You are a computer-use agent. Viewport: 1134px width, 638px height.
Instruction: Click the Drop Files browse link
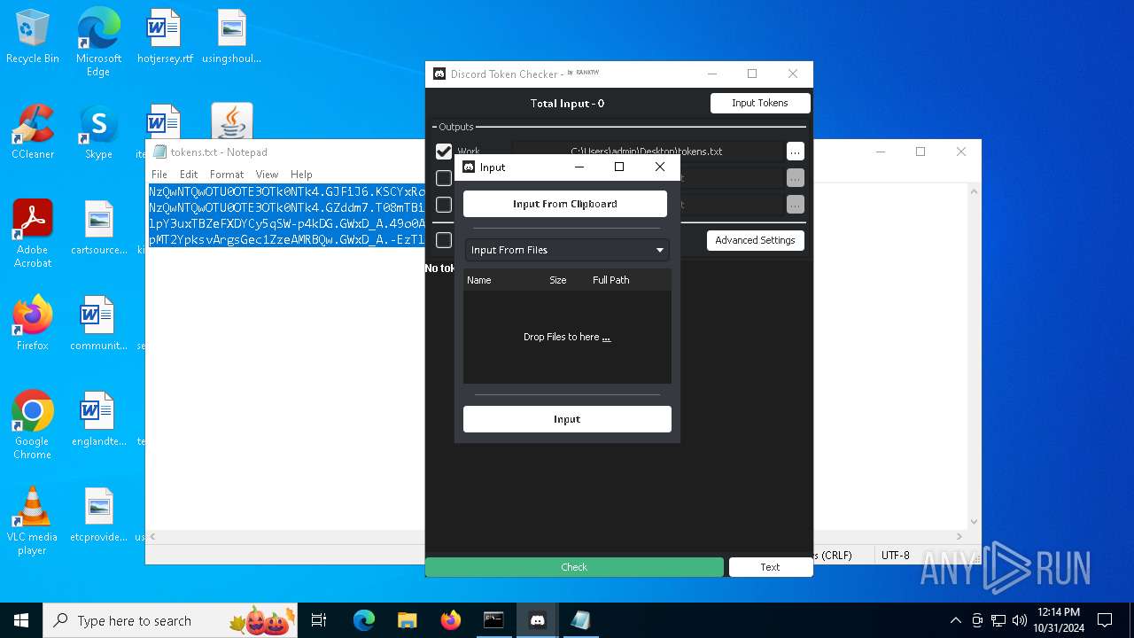606,337
